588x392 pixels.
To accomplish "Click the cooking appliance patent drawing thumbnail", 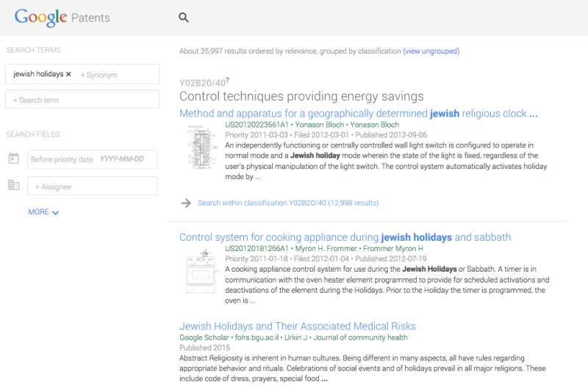I will pos(199,273).
